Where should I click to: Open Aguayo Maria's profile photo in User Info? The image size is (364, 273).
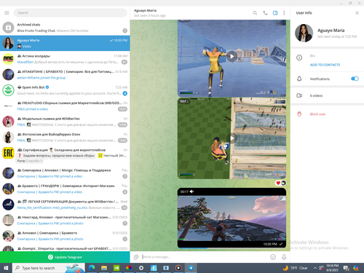point(304,33)
